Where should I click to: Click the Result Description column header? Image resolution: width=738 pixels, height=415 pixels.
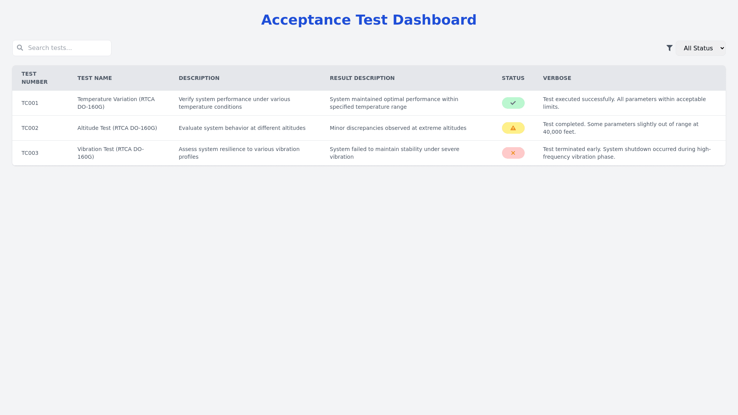click(362, 78)
